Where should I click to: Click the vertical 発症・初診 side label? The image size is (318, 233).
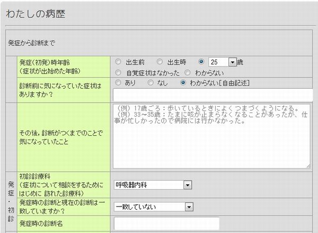(11, 201)
